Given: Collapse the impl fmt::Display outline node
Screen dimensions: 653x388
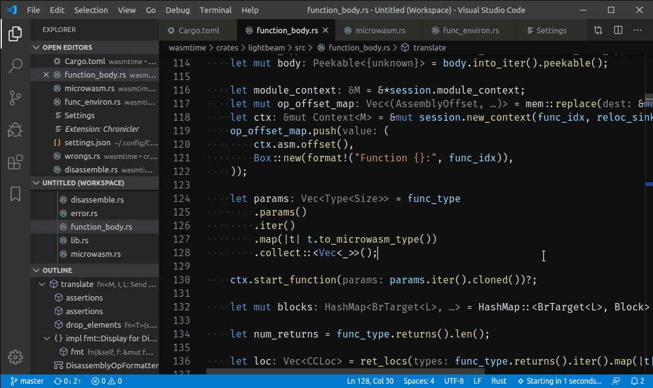Looking at the screenshot, I should 47,338.
